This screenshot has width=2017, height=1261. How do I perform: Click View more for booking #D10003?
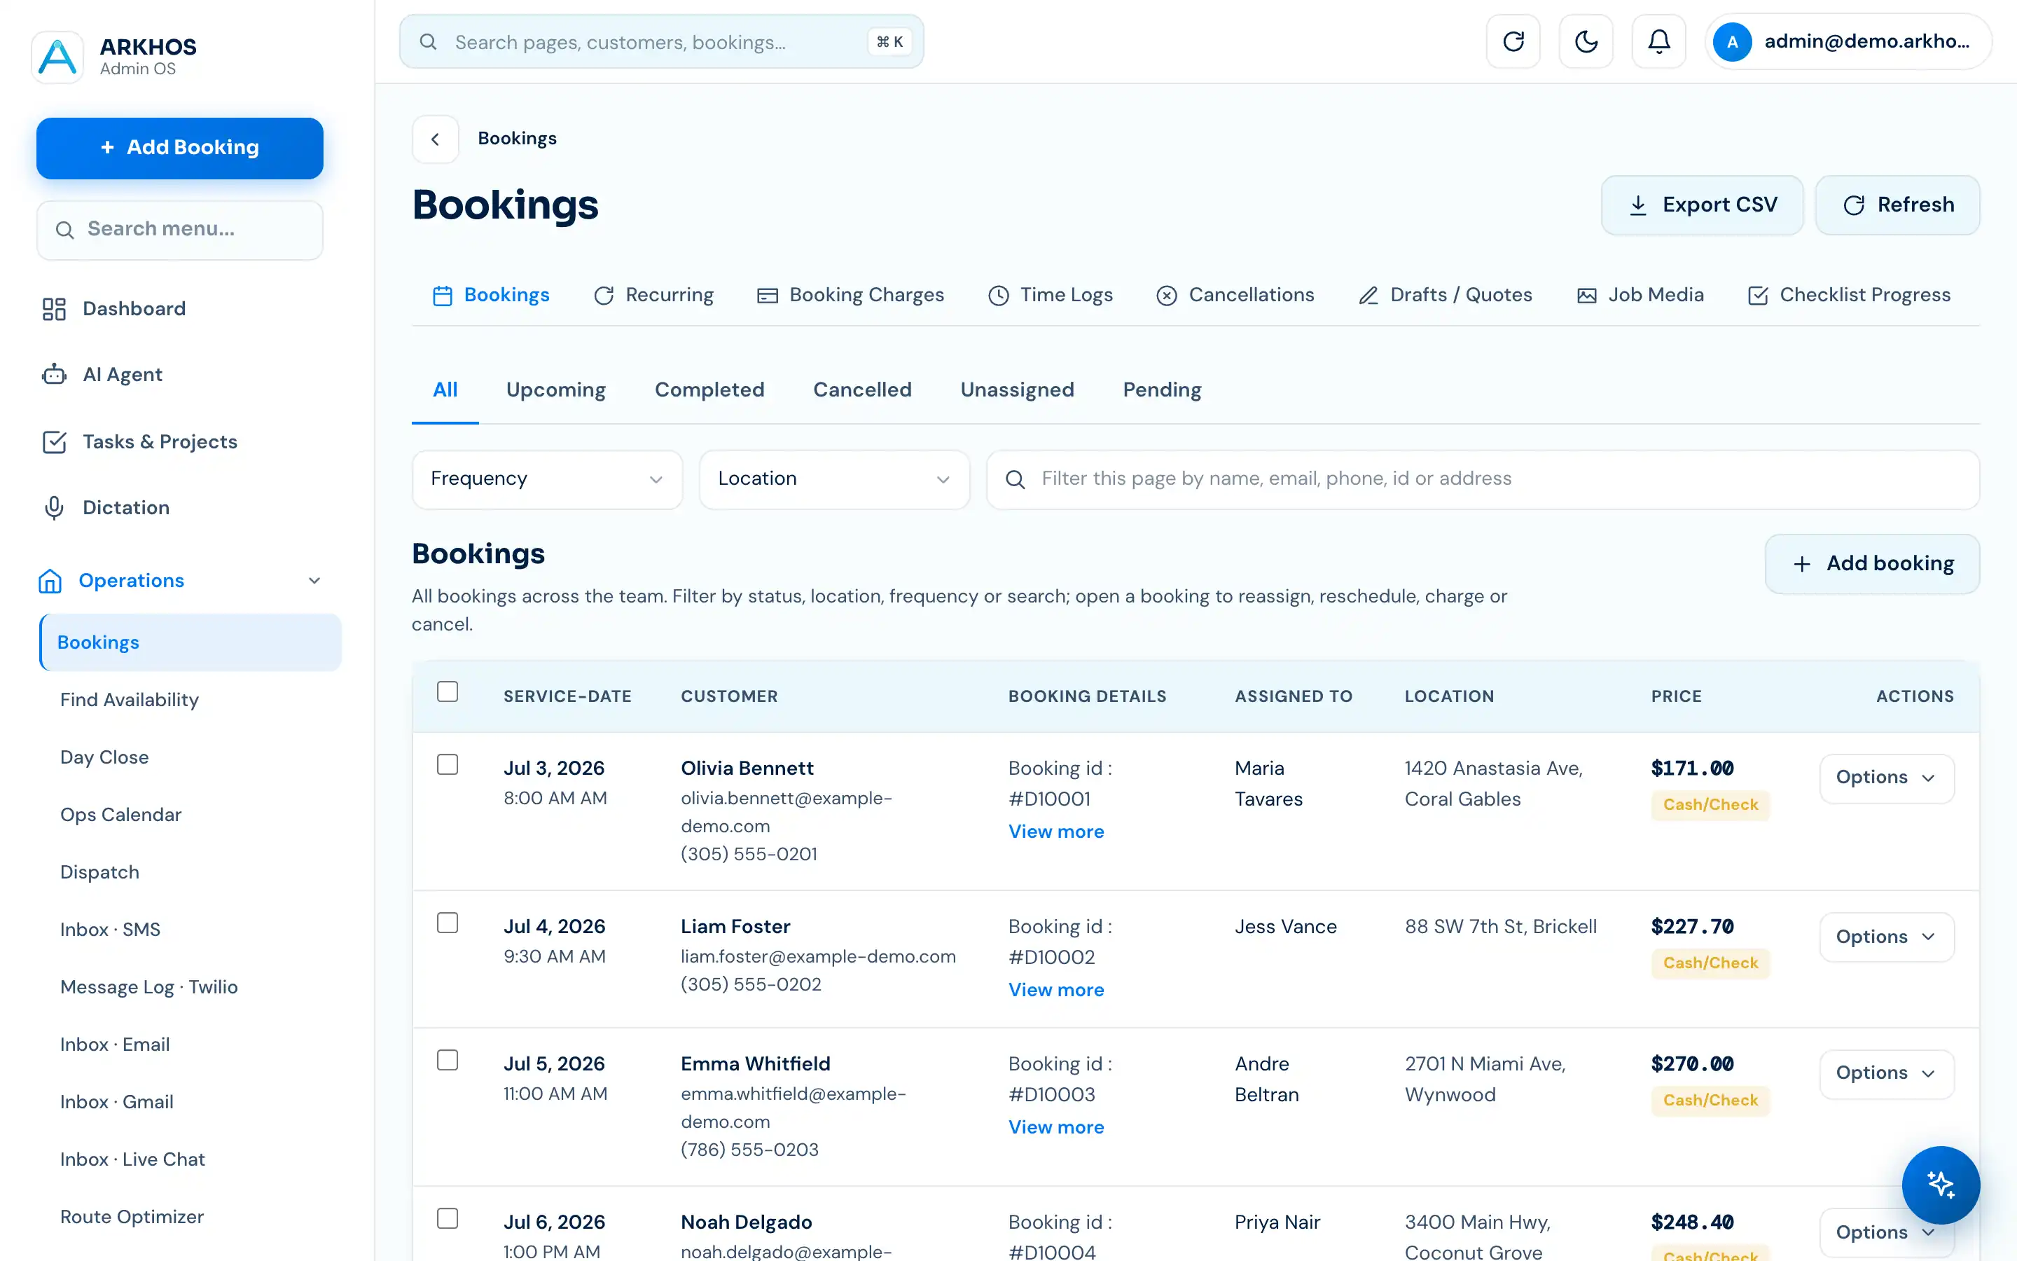[1056, 1126]
